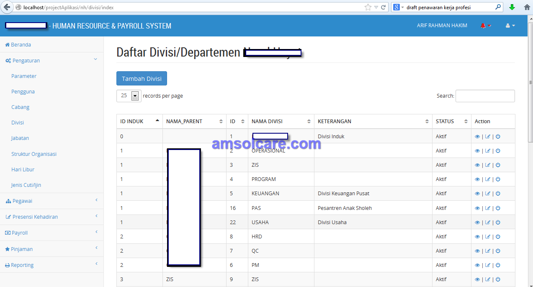
Task: Deactivate the KEUANGAN division with its power icon
Action: [x=498, y=194]
